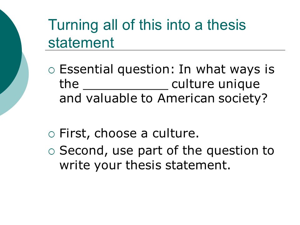Click the word 'the' before the blank line

tap(69, 84)
